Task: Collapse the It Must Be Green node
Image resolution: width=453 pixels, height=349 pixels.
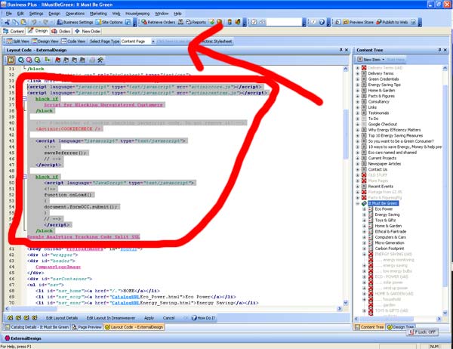Action: pos(357,203)
